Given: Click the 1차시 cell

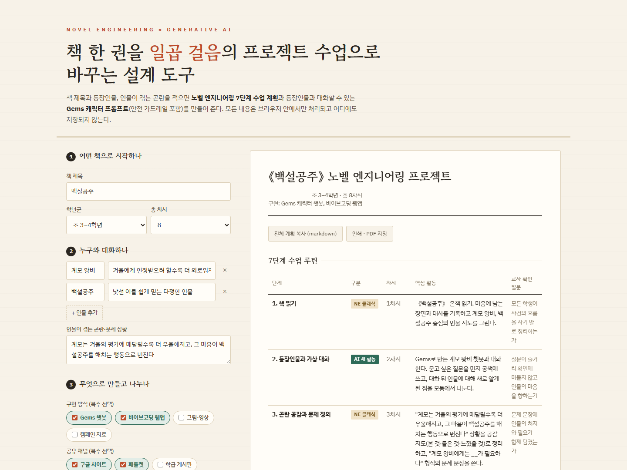Looking at the screenshot, I should tap(394, 304).
